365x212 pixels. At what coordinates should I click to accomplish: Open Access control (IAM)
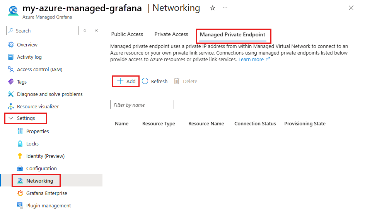pos(39,69)
